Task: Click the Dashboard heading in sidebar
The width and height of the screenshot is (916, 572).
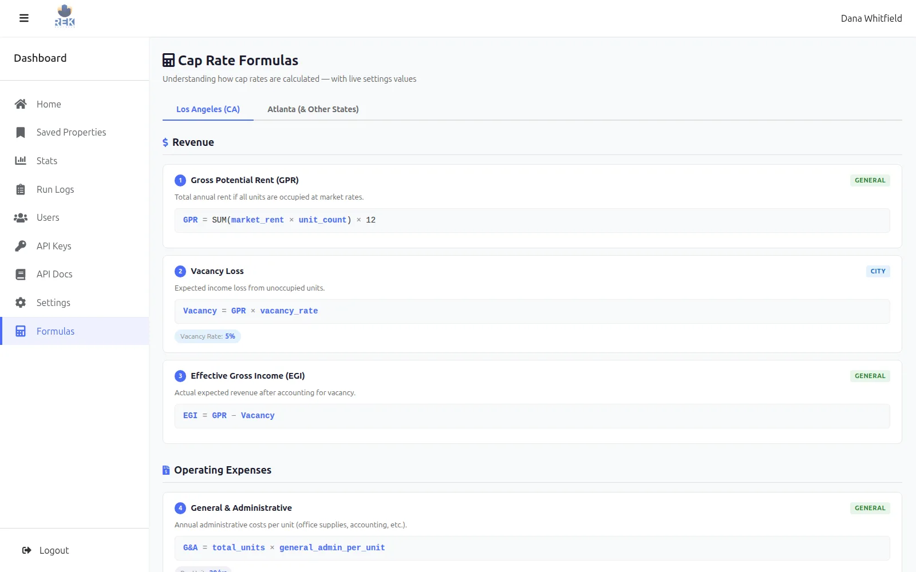Action: tap(40, 58)
